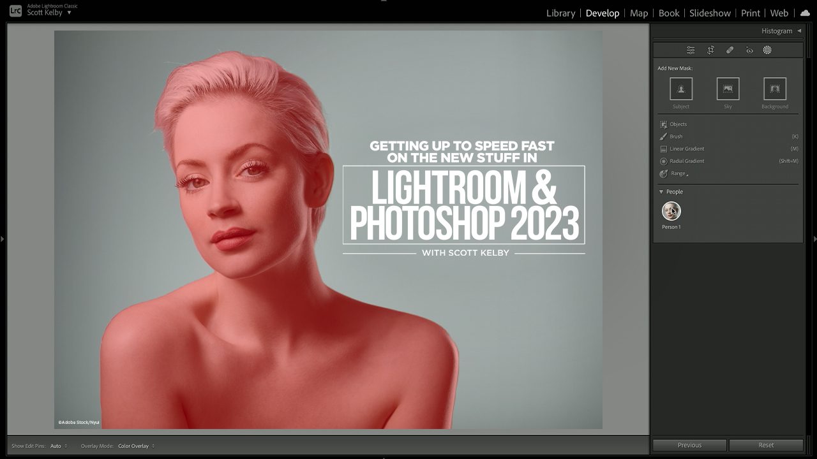Viewport: 817px width, 459px height.
Task: Click the Lrc application logo
Action: [x=15, y=10]
